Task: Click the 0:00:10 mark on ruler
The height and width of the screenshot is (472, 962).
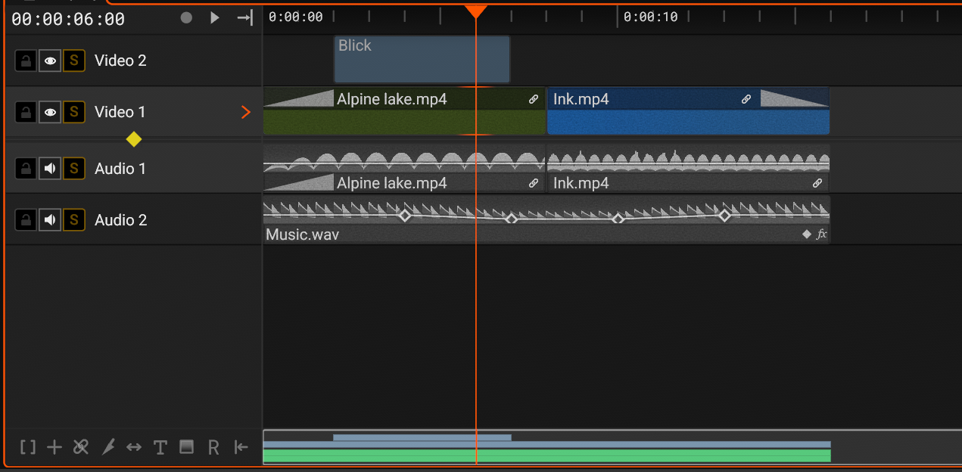Action: point(650,17)
